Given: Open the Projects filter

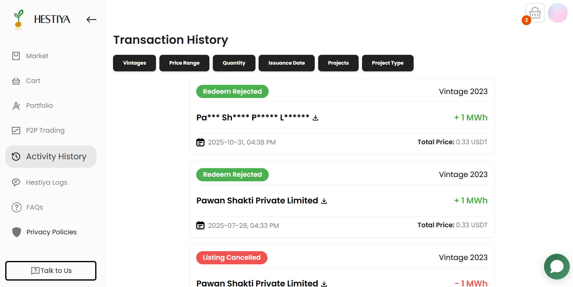Looking at the screenshot, I should (x=338, y=63).
